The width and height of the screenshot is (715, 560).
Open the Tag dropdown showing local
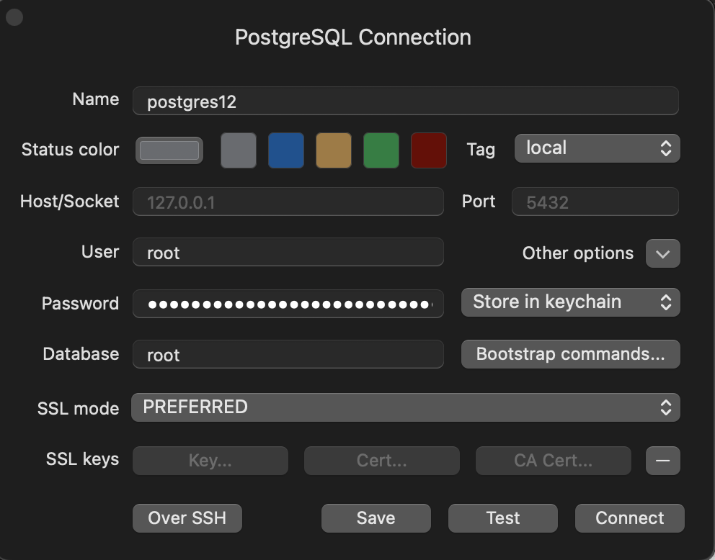(598, 148)
